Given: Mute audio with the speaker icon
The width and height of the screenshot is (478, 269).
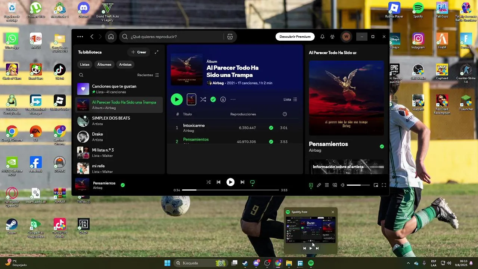Looking at the screenshot, I should [342, 185].
